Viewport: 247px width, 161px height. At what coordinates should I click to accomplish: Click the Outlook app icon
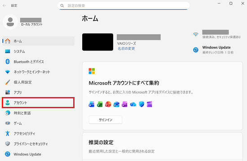[x=116, y=104]
